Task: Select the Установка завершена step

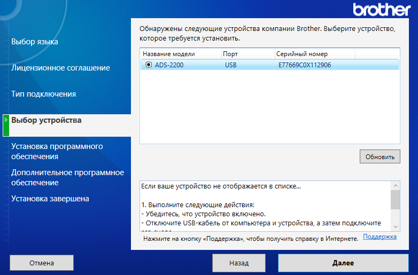Action: coord(50,199)
